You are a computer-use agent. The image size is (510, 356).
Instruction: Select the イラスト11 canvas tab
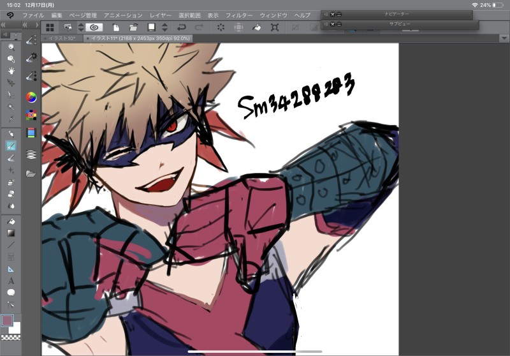tap(138, 38)
